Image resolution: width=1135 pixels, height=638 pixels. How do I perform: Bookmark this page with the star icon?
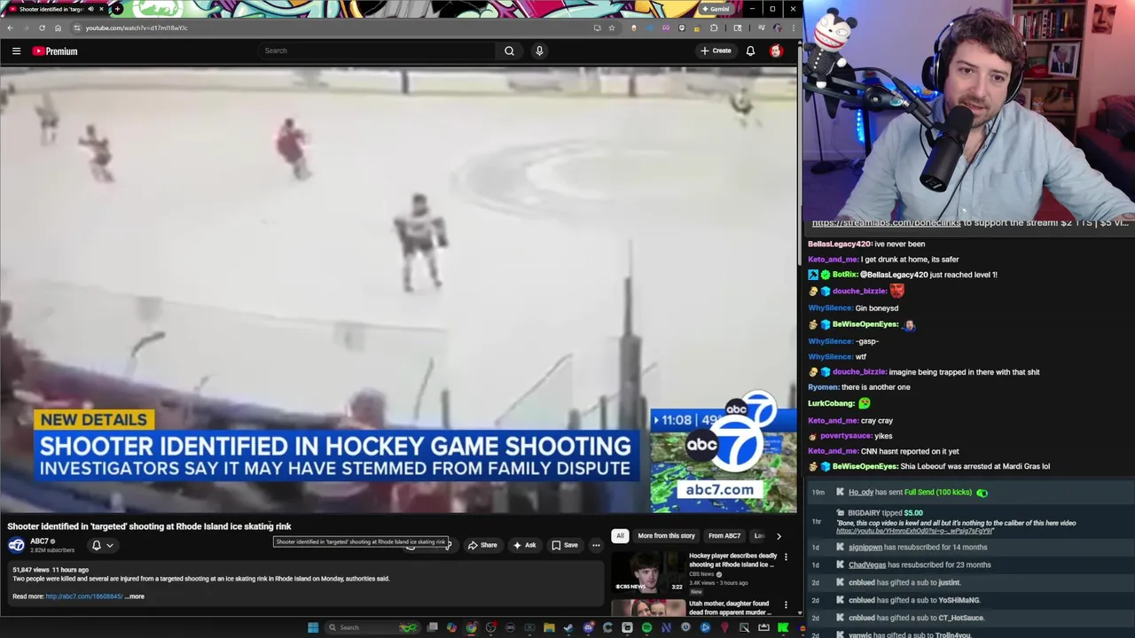[x=611, y=27]
